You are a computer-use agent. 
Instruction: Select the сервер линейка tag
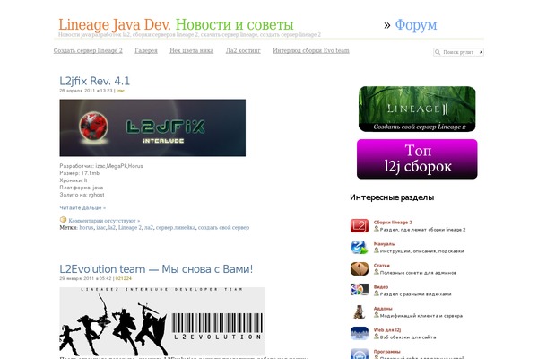point(176,227)
